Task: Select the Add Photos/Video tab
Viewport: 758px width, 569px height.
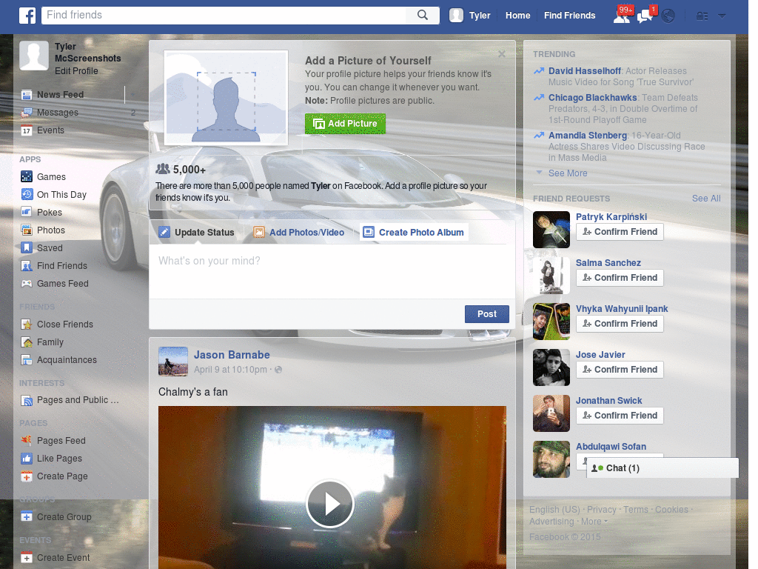Action: click(x=299, y=232)
